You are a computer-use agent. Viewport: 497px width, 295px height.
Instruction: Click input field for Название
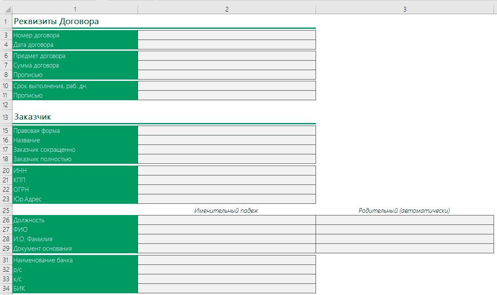coord(227,140)
